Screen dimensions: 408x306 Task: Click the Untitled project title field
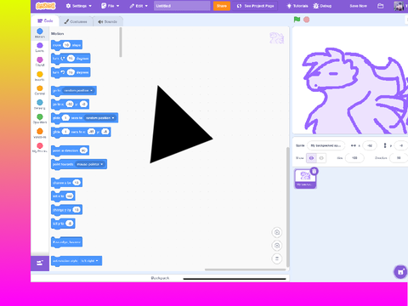182,6
